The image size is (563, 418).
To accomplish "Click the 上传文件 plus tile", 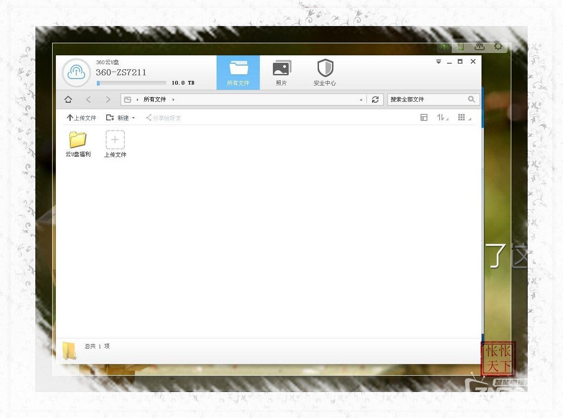I will tap(115, 145).
